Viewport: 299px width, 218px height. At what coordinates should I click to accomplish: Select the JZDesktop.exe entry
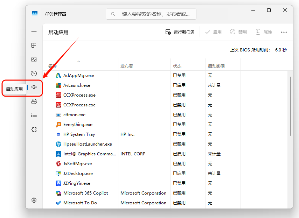pos(78,174)
